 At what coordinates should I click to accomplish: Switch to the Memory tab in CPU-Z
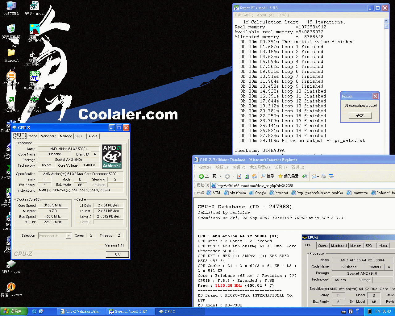(66, 136)
